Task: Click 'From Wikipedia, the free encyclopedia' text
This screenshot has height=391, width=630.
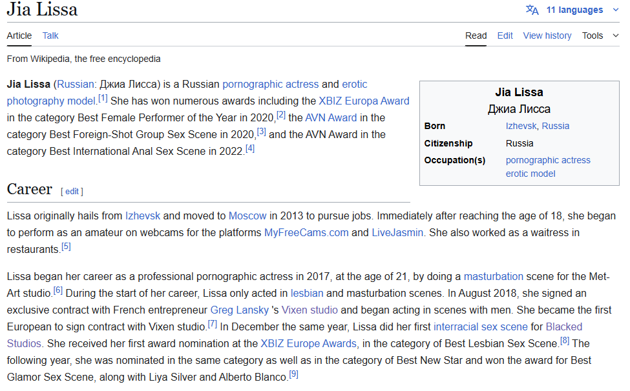Action: [x=83, y=59]
